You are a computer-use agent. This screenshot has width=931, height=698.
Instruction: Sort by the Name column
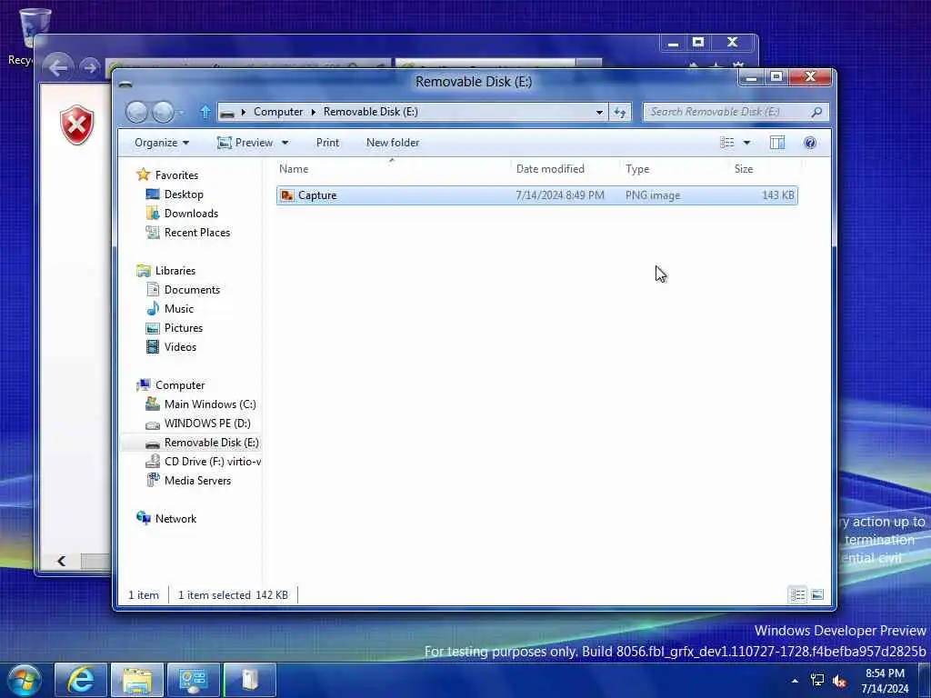(x=392, y=169)
